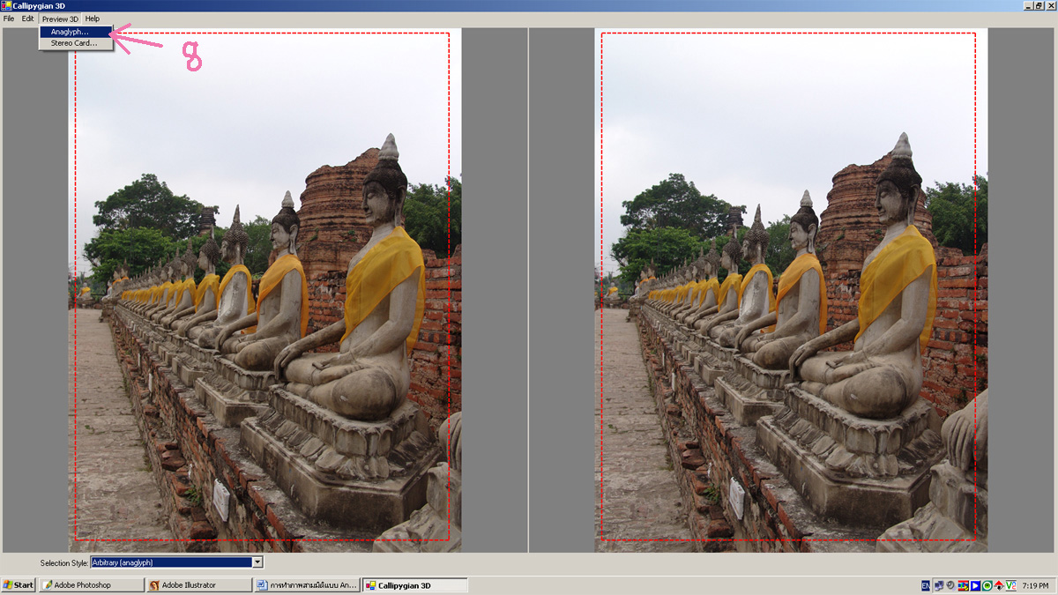Select Anaglyph from Preview 3D menu

(x=70, y=32)
